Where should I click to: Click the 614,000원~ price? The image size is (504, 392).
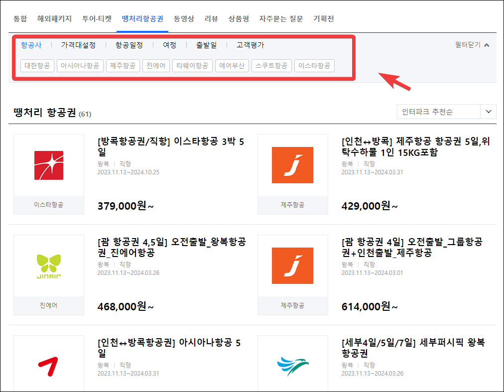[370, 306]
